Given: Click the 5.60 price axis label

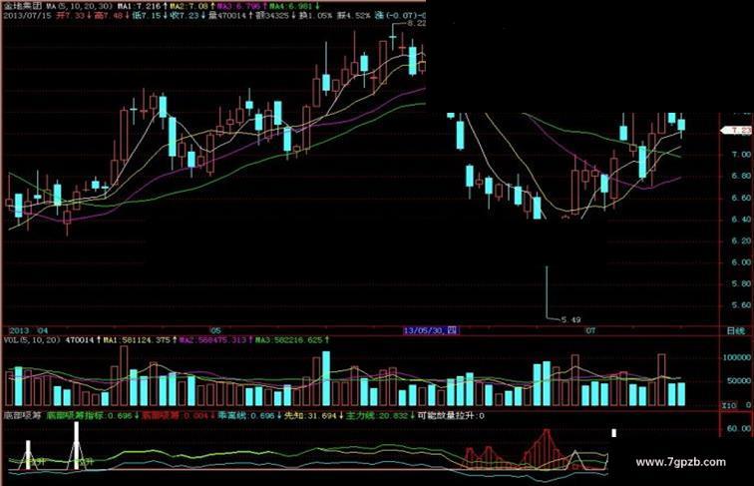Looking at the screenshot, I should 740,305.
